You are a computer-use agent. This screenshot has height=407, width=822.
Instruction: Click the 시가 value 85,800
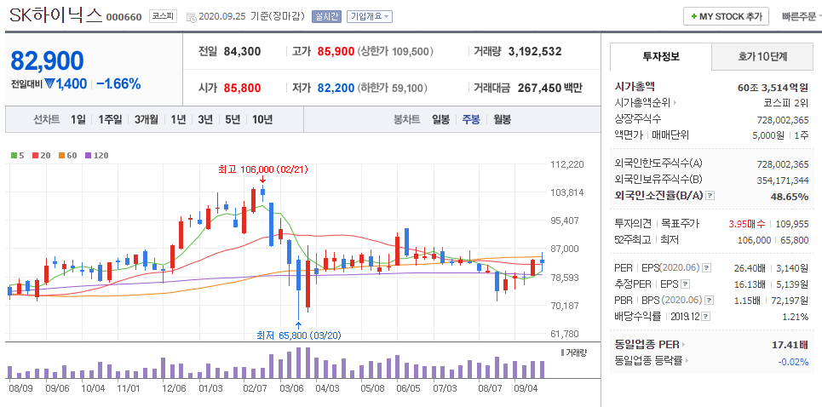(242, 88)
